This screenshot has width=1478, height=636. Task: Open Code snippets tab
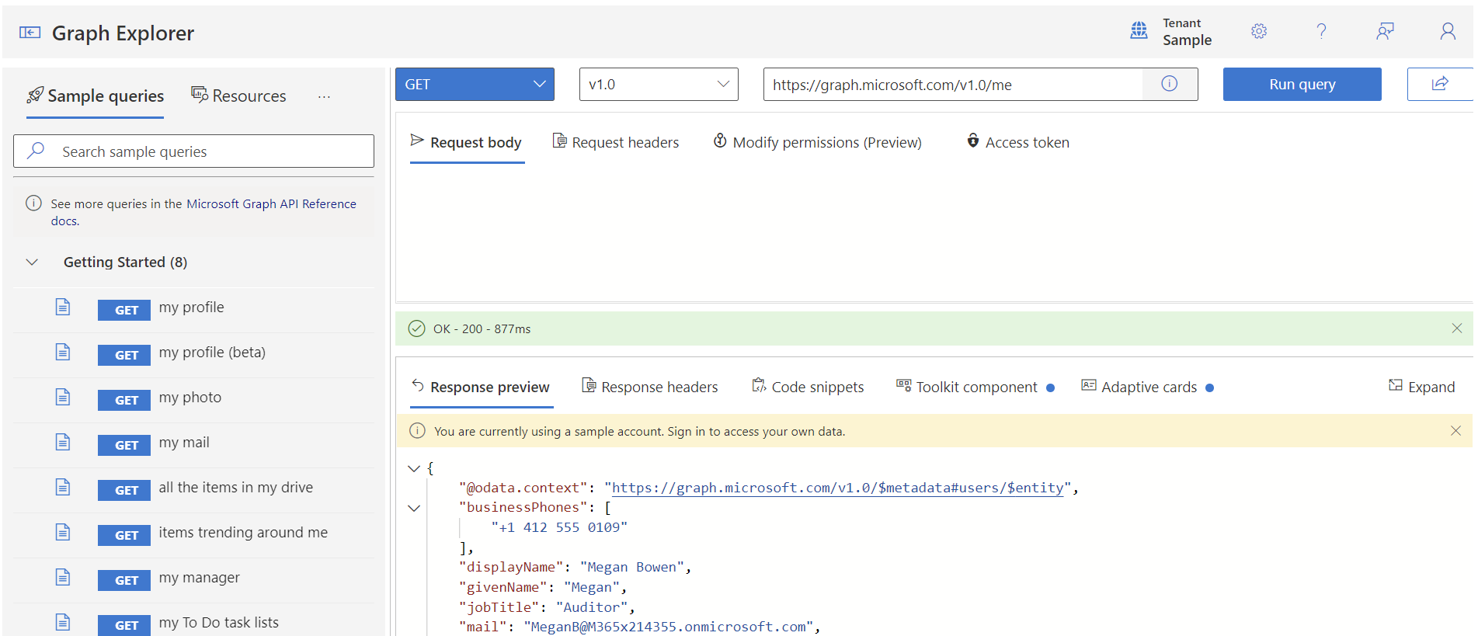(808, 387)
